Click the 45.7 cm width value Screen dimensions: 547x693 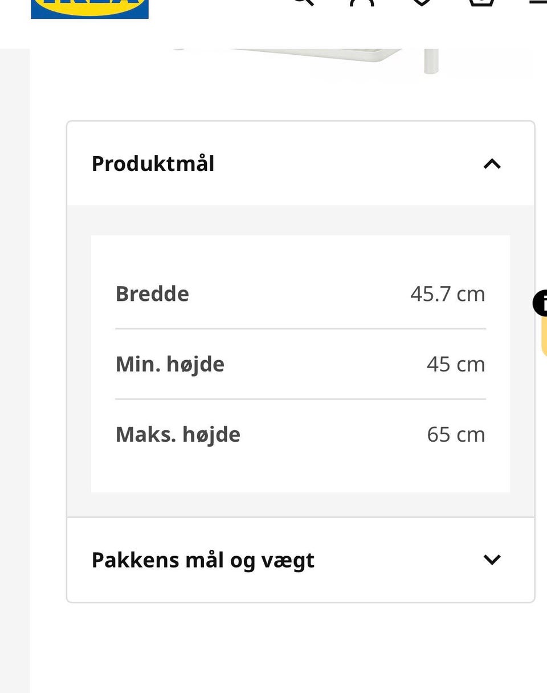pos(448,293)
